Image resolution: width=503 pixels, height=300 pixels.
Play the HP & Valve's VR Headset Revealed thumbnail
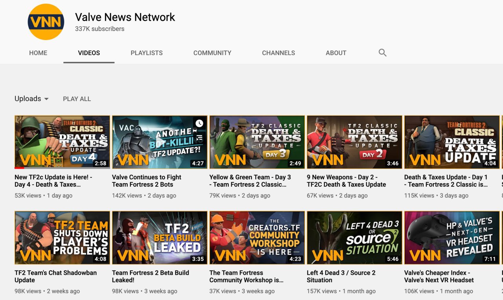452,237
